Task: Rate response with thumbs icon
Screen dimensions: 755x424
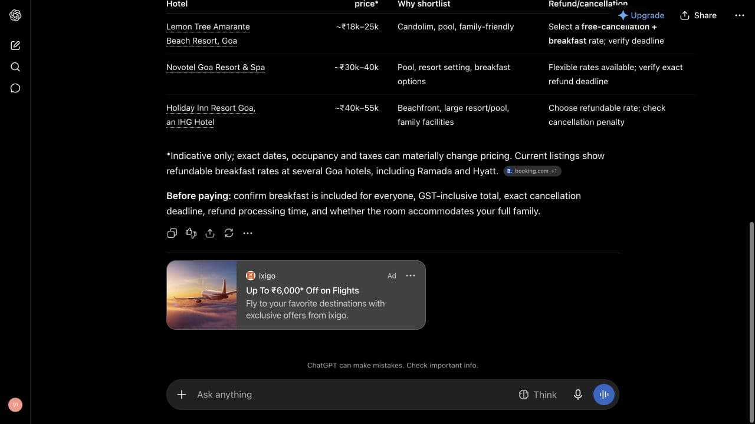Action: 191,233
